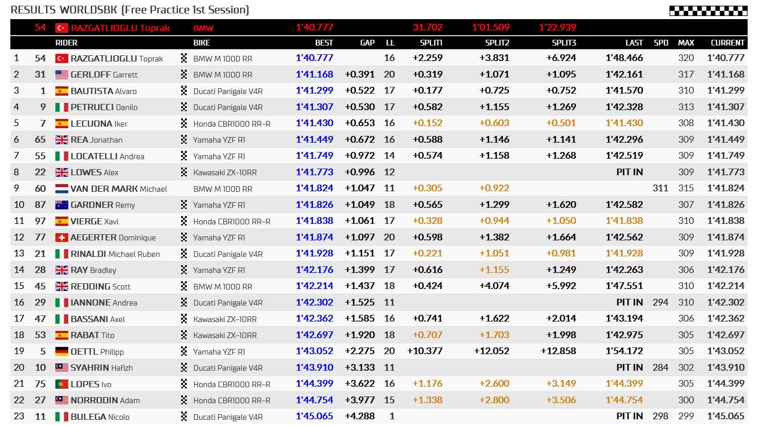Click the British flag next to REA Jonathan
This screenshot has height=426, width=759.
(62, 140)
